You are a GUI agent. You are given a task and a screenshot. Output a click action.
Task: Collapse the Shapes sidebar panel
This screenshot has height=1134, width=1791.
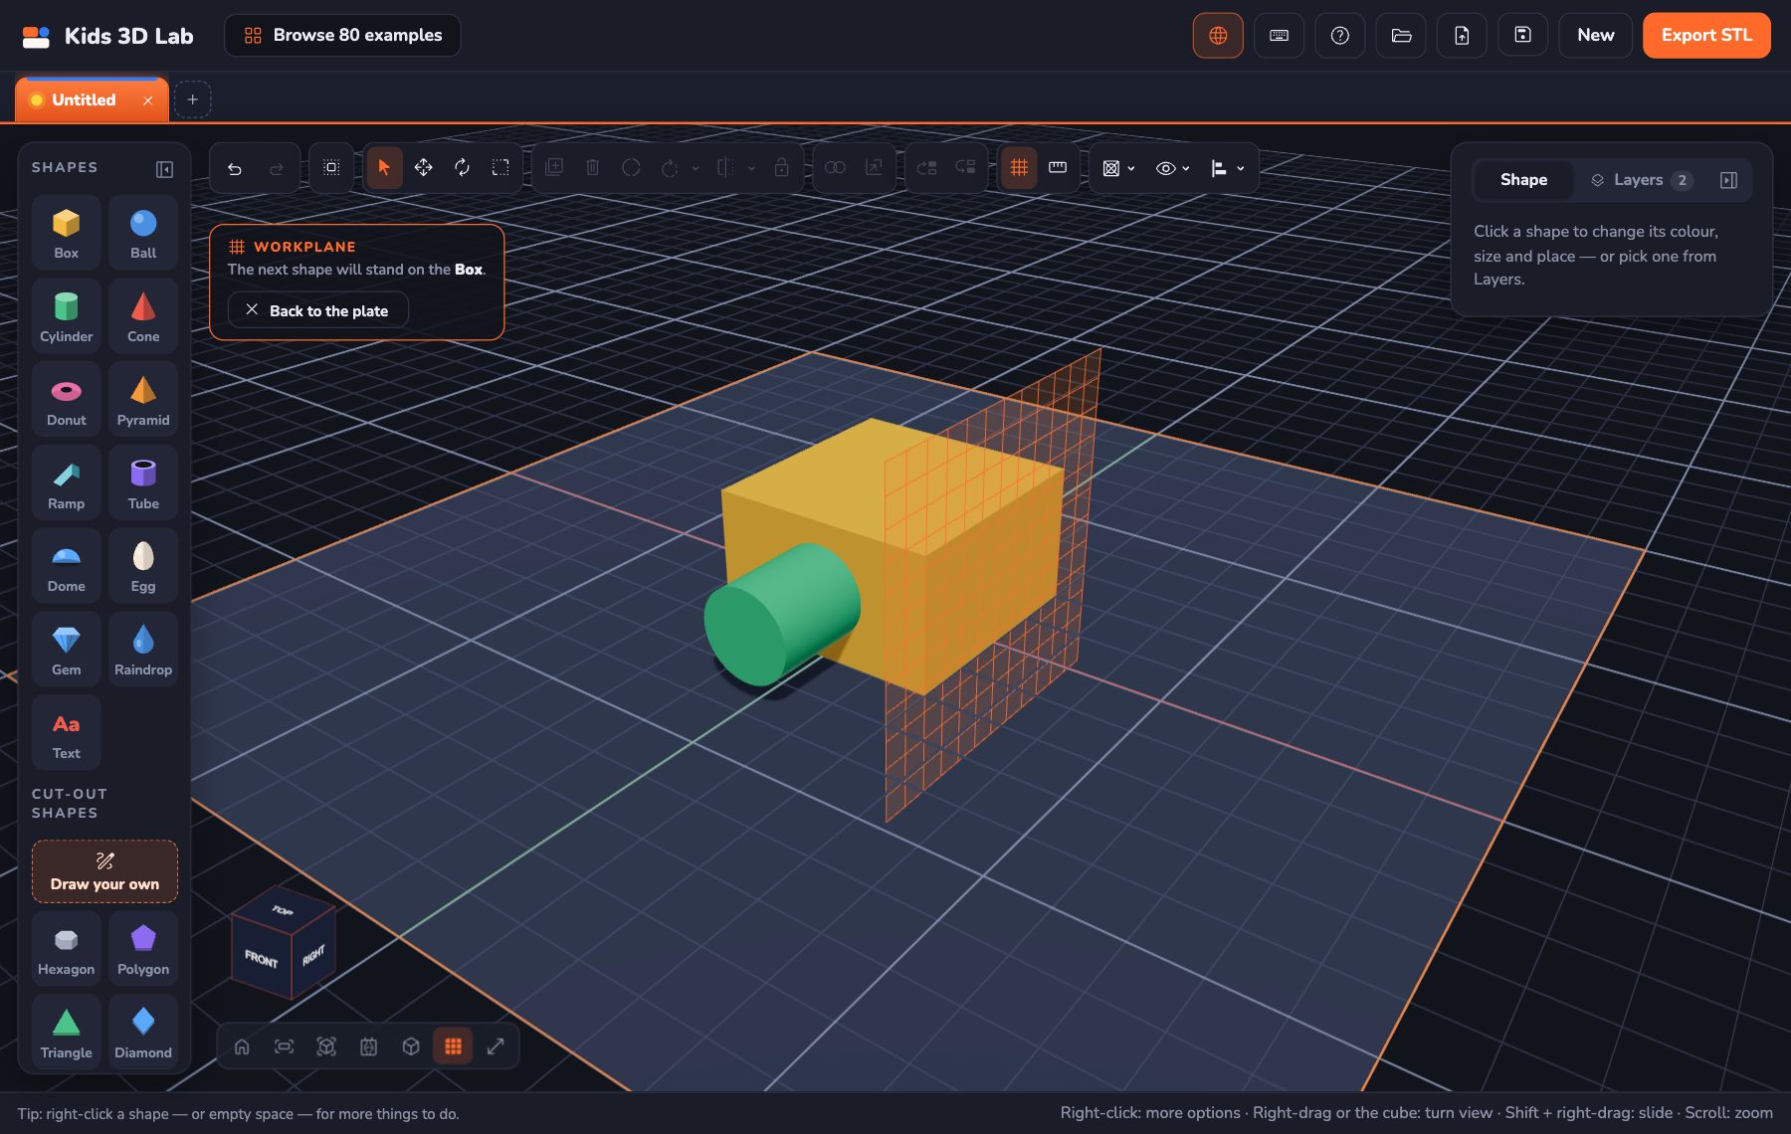[x=165, y=169]
